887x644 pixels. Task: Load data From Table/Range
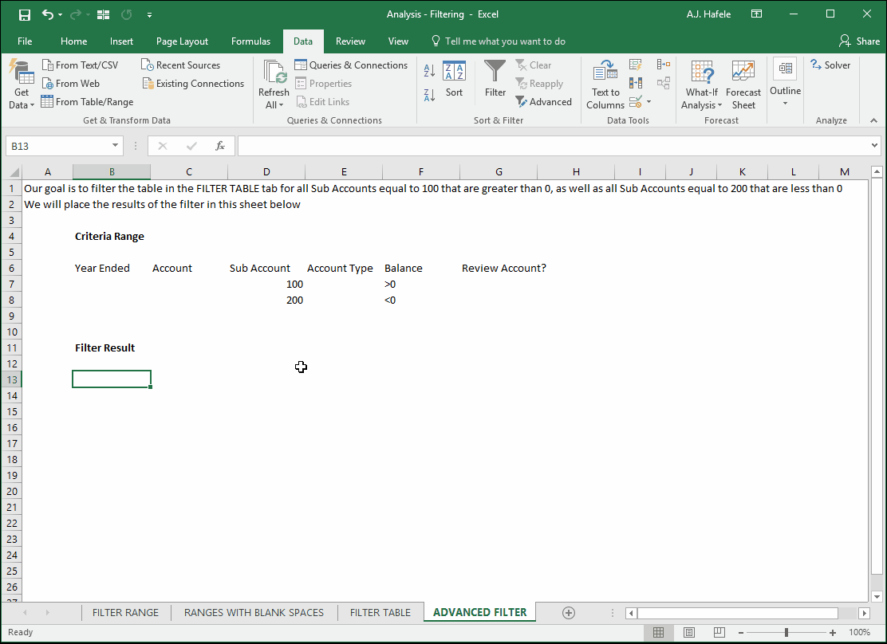click(87, 102)
